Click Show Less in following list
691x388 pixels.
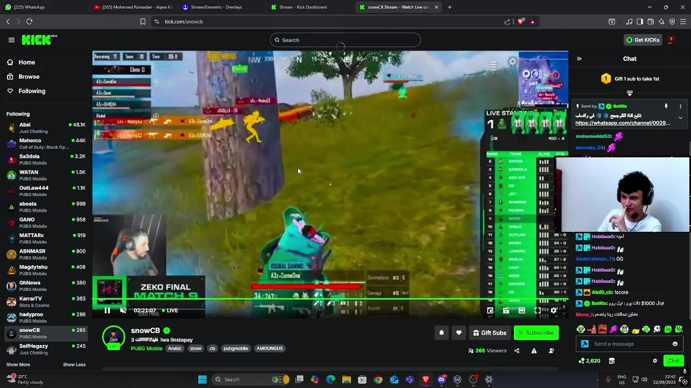tap(74, 365)
